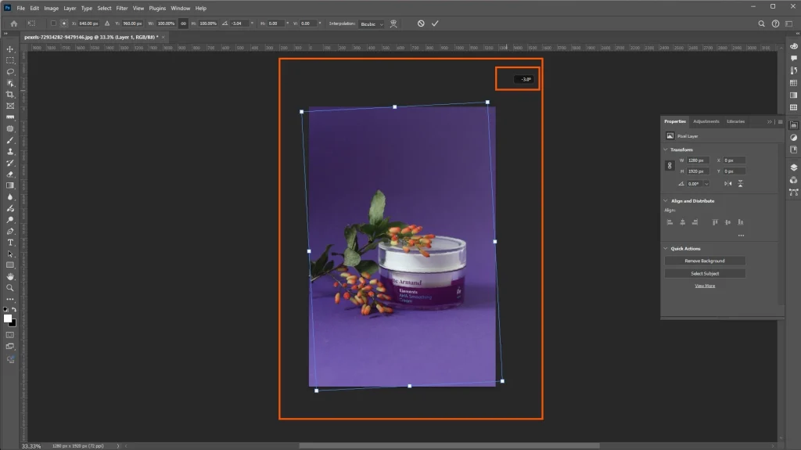Viewport: 801px width, 450px height.
Task: Flip layer horizontally in Properties panel
Action: pyautogui.click(x=728, y=184)
